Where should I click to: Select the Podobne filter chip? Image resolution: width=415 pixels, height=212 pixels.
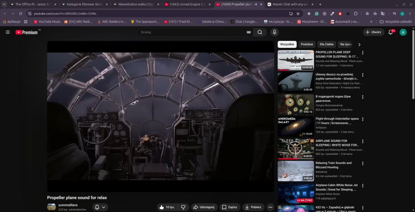[307, 45]
